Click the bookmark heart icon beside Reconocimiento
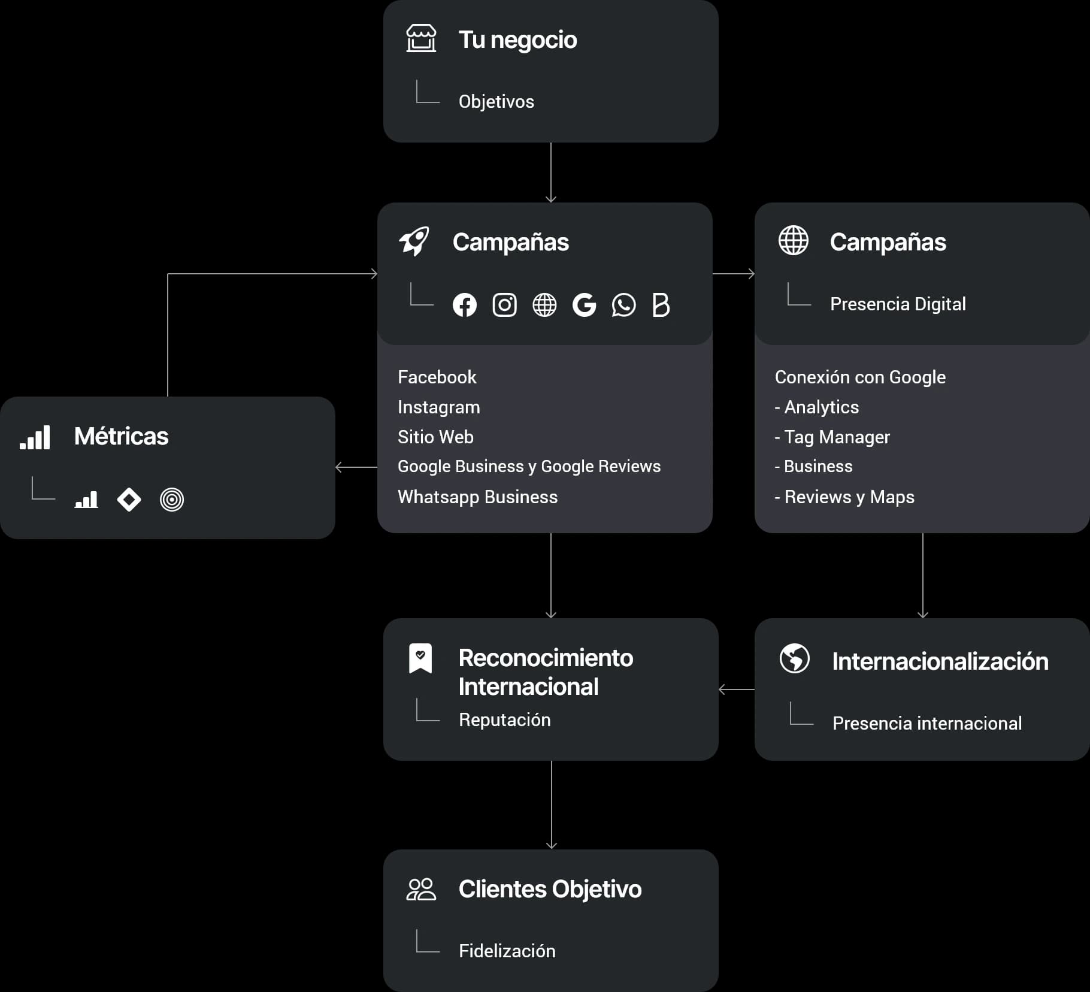 (420, 658)
